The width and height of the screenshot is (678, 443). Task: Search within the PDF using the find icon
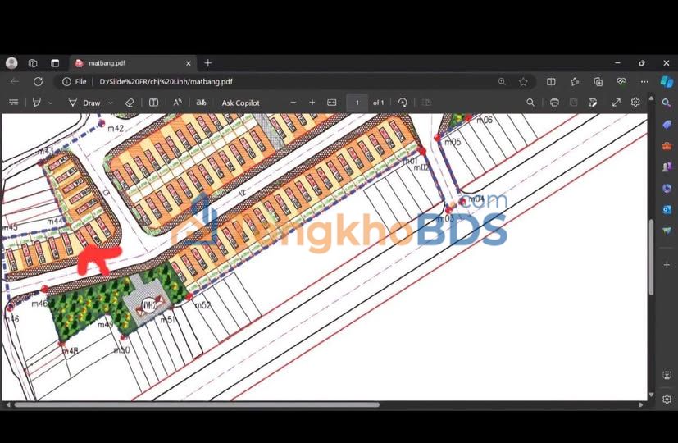point(530,103)
